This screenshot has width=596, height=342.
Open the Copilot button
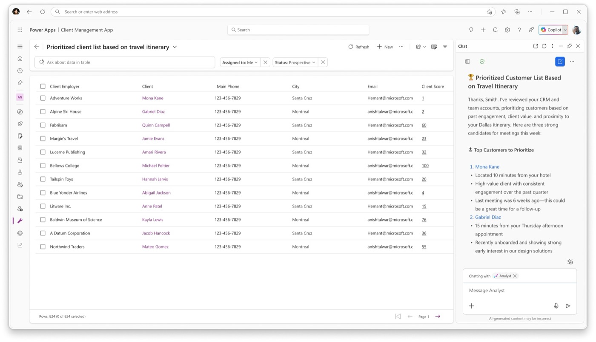551,30
